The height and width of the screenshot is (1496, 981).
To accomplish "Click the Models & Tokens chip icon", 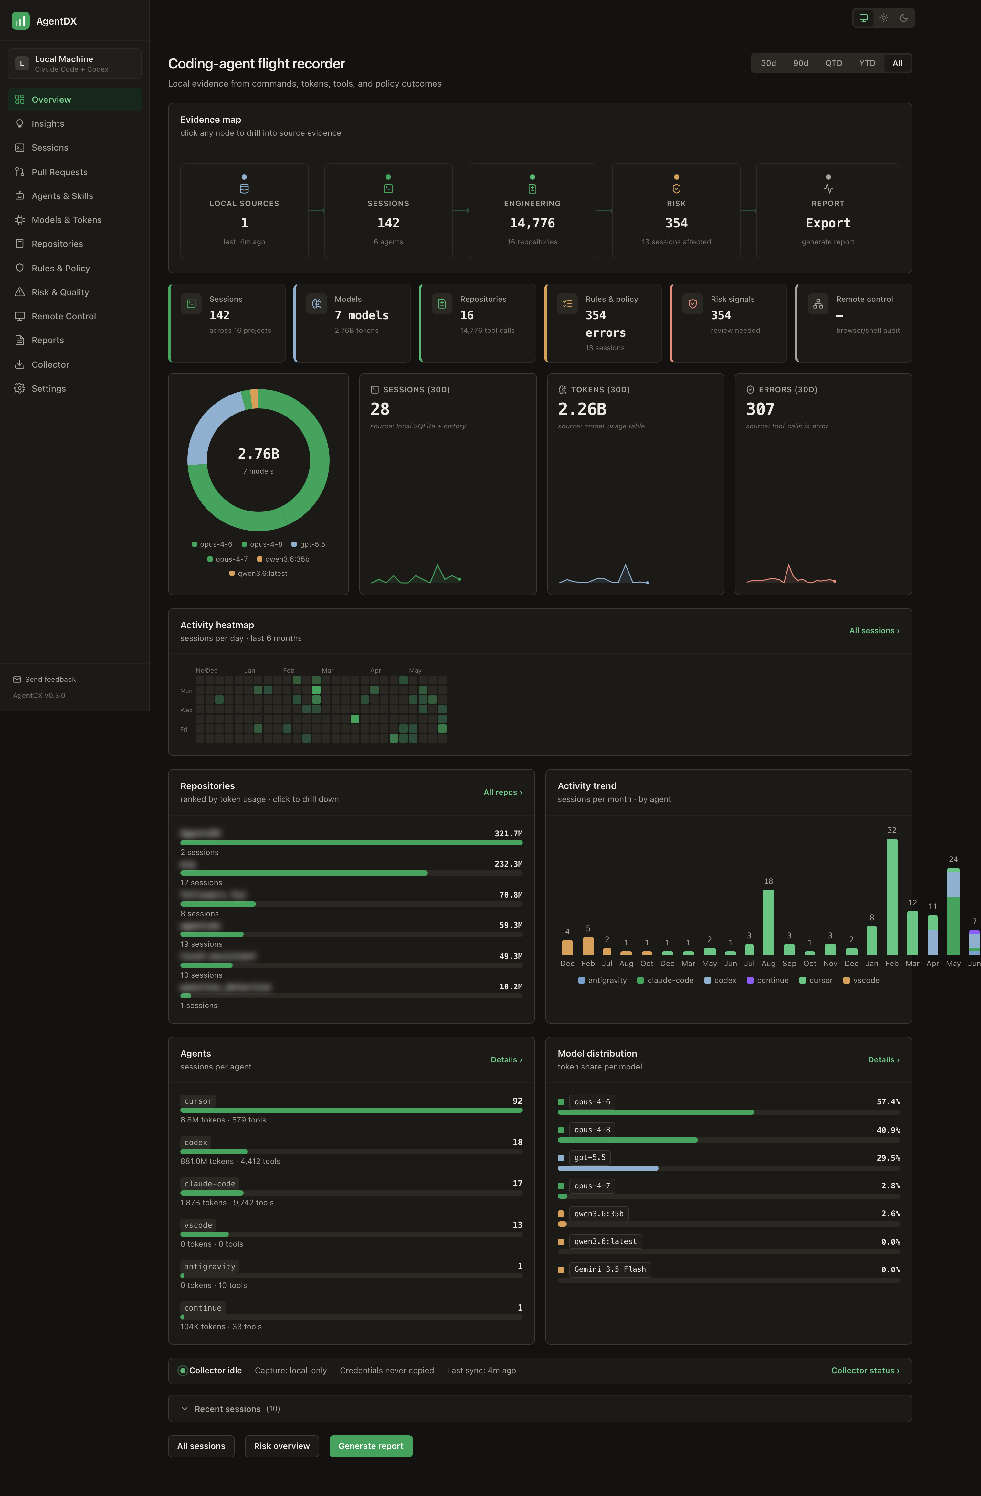I will pos(19,220).
